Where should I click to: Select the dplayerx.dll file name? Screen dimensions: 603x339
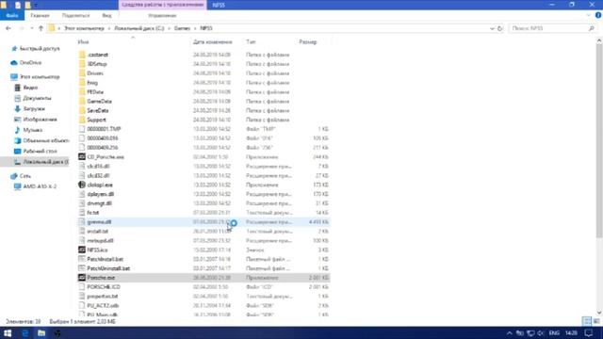[101, 194]
